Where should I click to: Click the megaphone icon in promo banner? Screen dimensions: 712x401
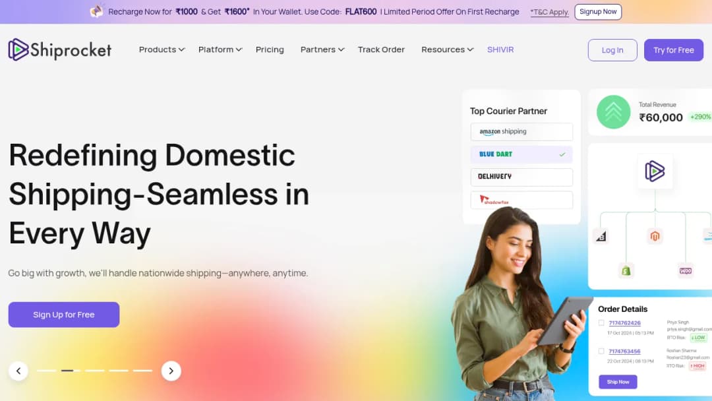coord(97,11)
